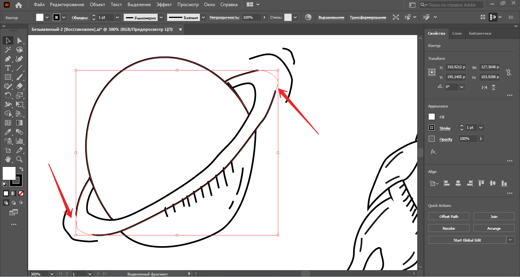Select the Eraser tool
This screenshot has width=520, height=277.
coord(19,86)
